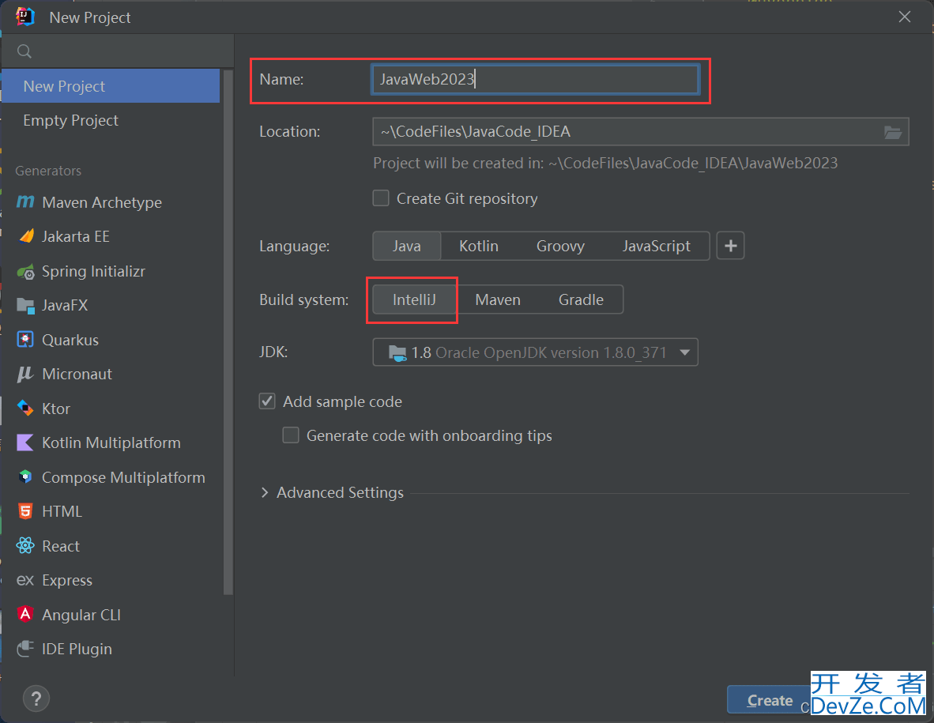Click the IntelliJ IDEA logo in title bar

(x=25, y=17)
